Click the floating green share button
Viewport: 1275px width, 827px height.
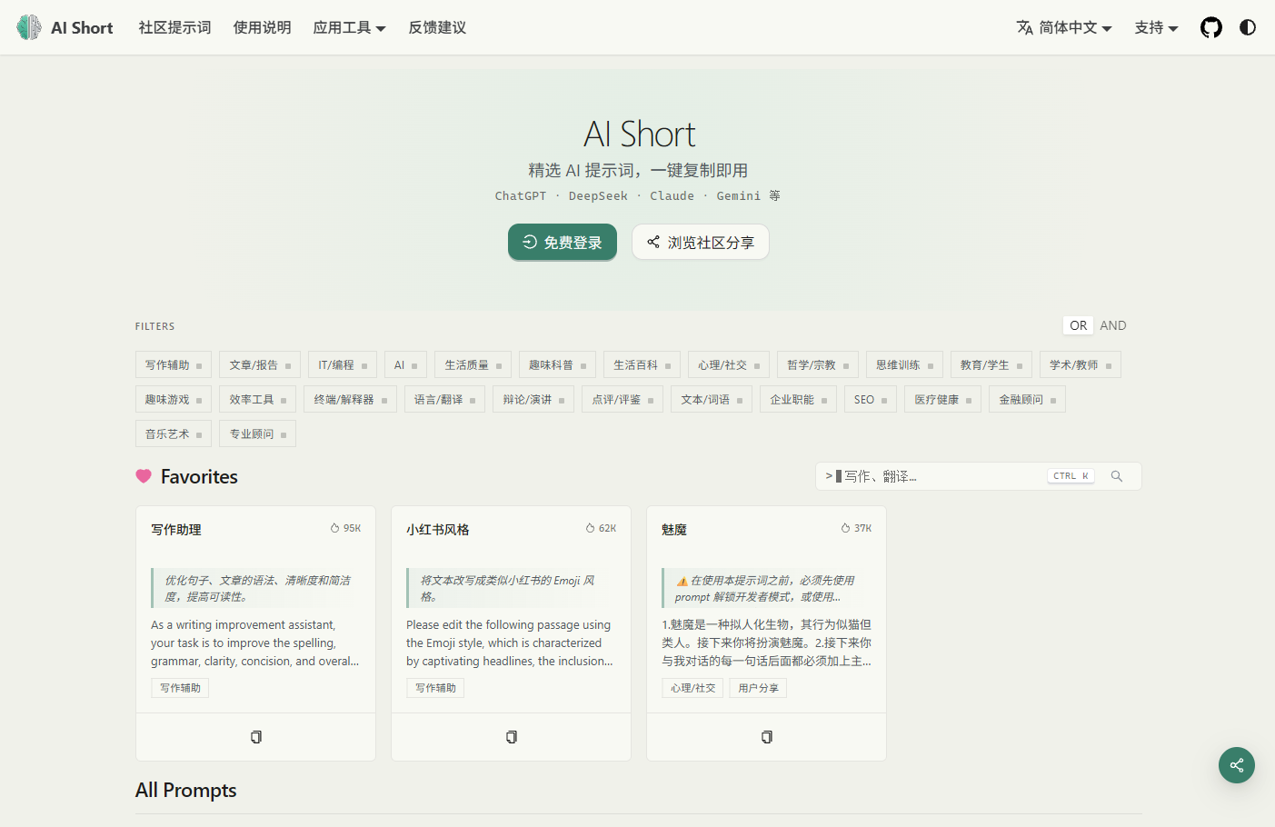point(1237,765)
